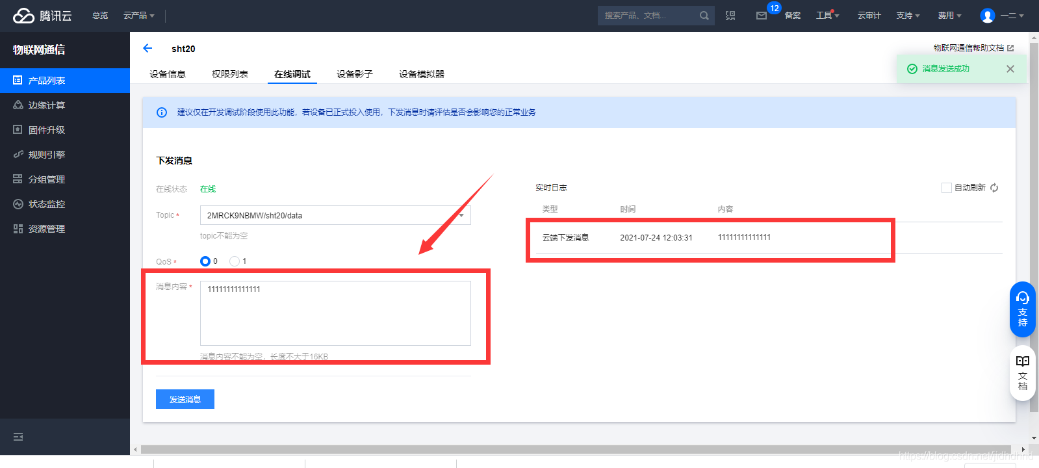Open the mail messages icon
Viewport: 1039px width, 468px height.
(x=762, y=16)
